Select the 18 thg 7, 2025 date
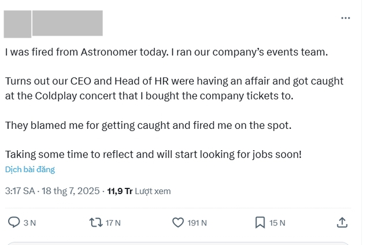370x245 pixels. 71,191
